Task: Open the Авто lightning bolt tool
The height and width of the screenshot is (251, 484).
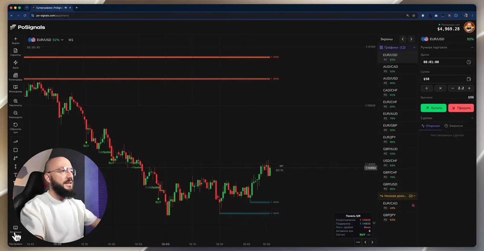Action: click(x=15, y=64)
